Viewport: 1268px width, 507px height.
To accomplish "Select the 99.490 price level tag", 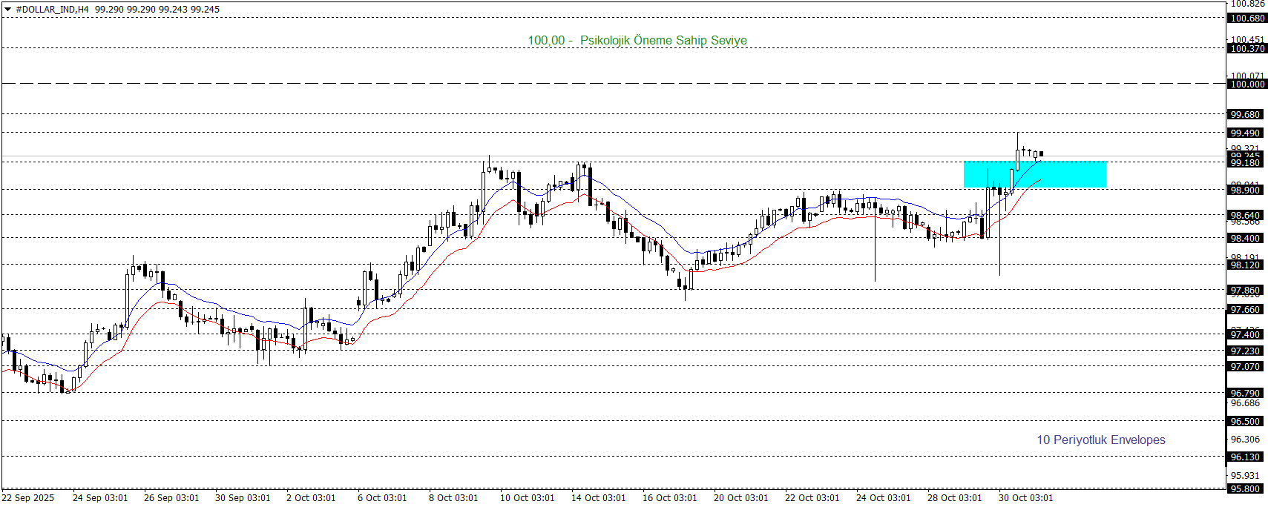I will tap(1245, 133).
